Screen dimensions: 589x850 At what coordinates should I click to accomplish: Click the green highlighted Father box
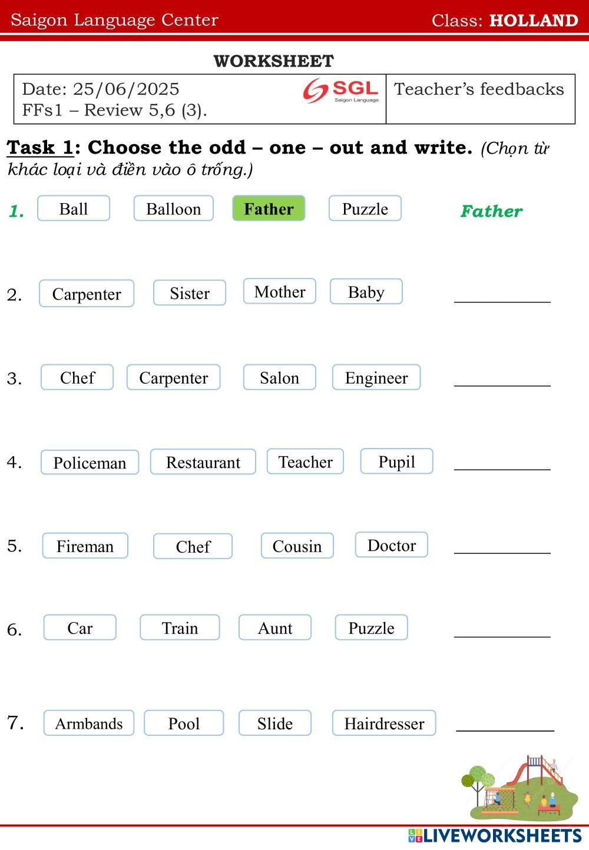[269, 209]
